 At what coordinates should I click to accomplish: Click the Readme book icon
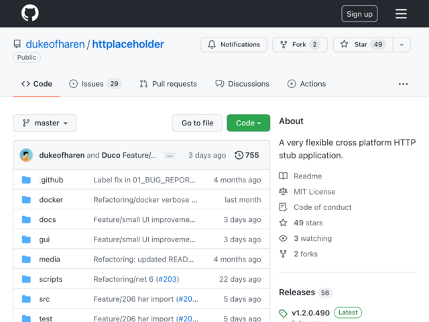(x=283, y=176)
